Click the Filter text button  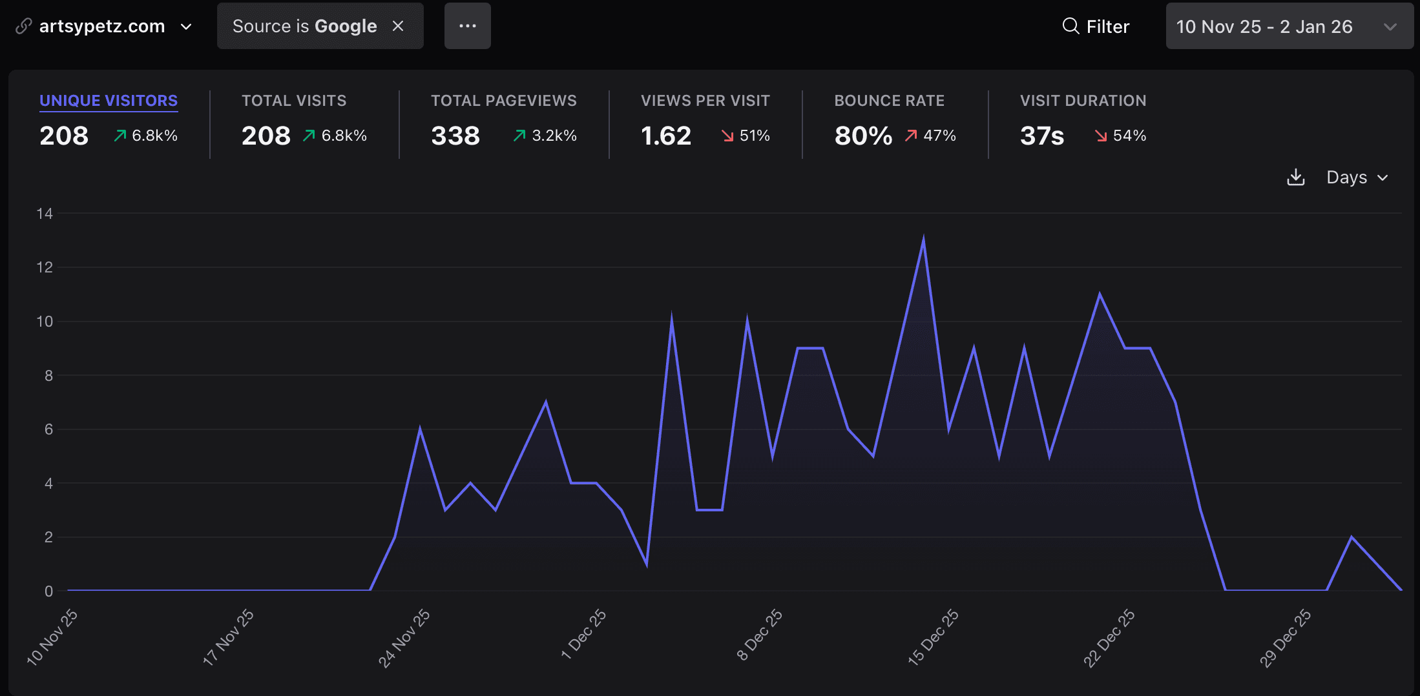pos(1107,26)
